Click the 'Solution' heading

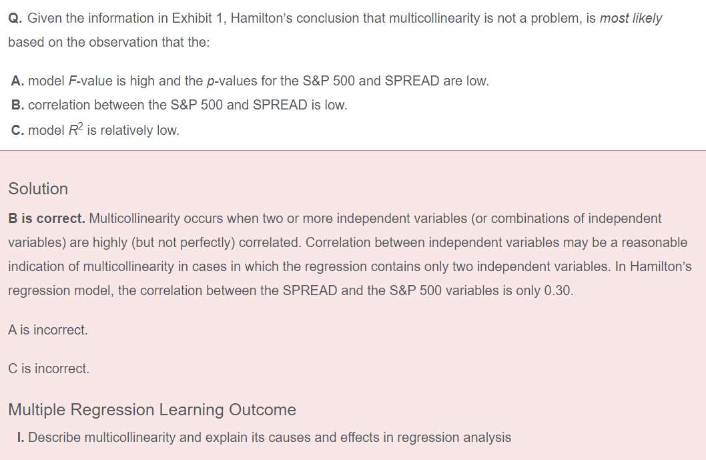tap(38, 189)
